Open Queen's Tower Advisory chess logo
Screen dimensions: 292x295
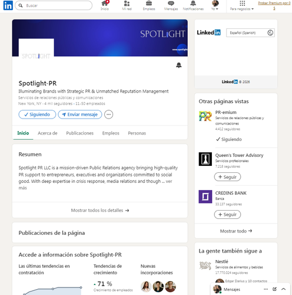point(205,159)
